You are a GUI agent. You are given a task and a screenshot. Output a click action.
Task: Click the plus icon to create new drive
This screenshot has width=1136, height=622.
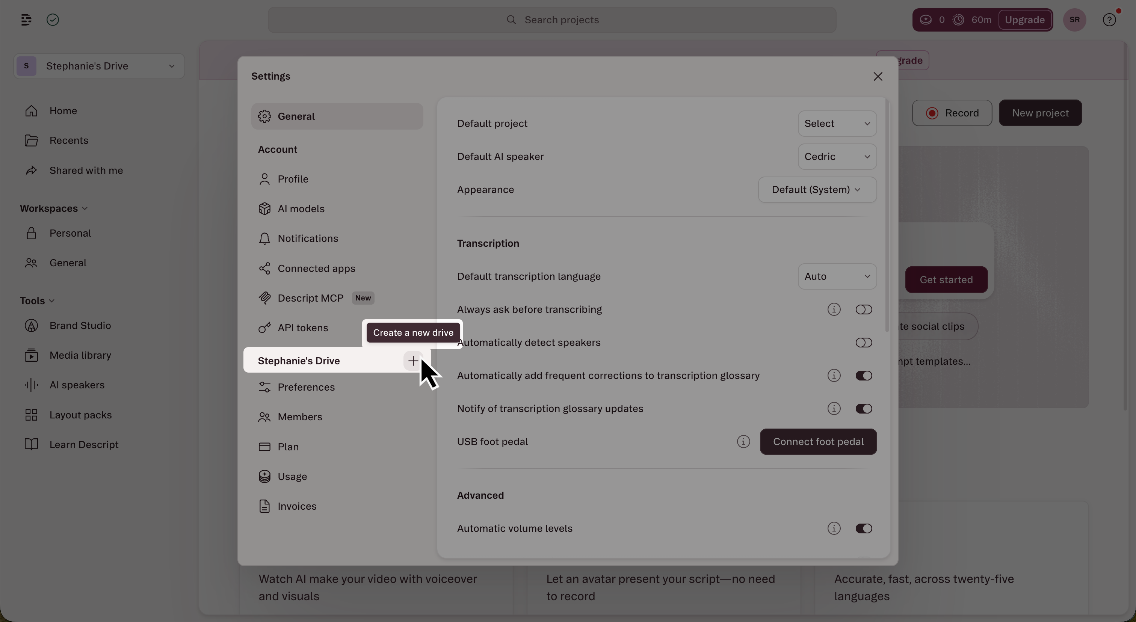click(x=413, y=361)
